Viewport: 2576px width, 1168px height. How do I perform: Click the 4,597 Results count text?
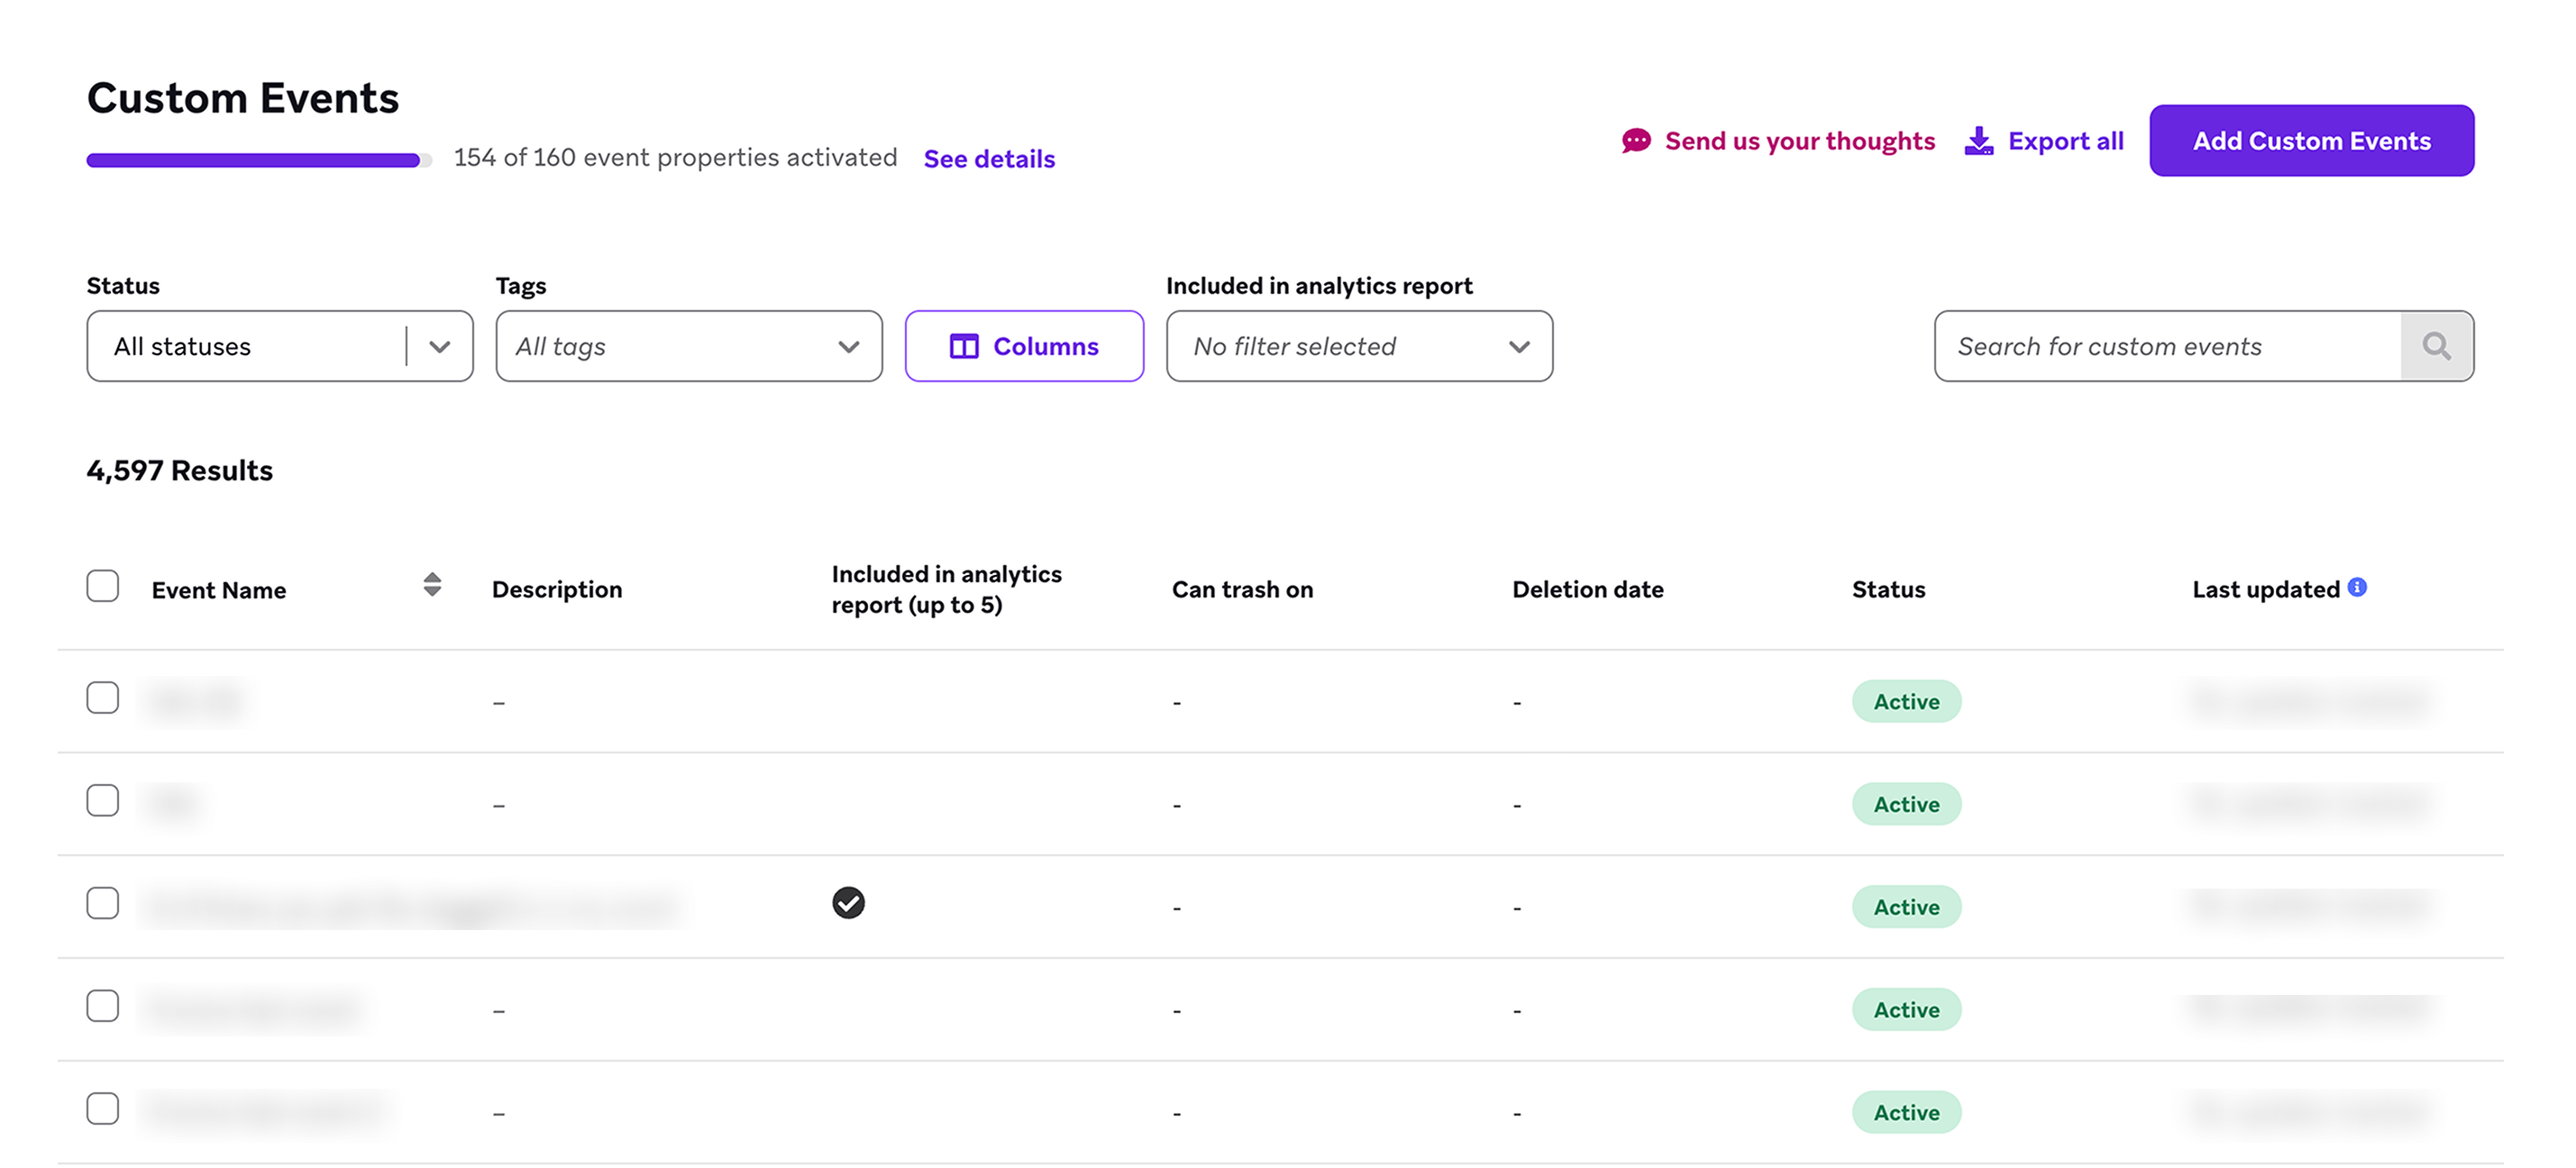[x=180, y=470]
